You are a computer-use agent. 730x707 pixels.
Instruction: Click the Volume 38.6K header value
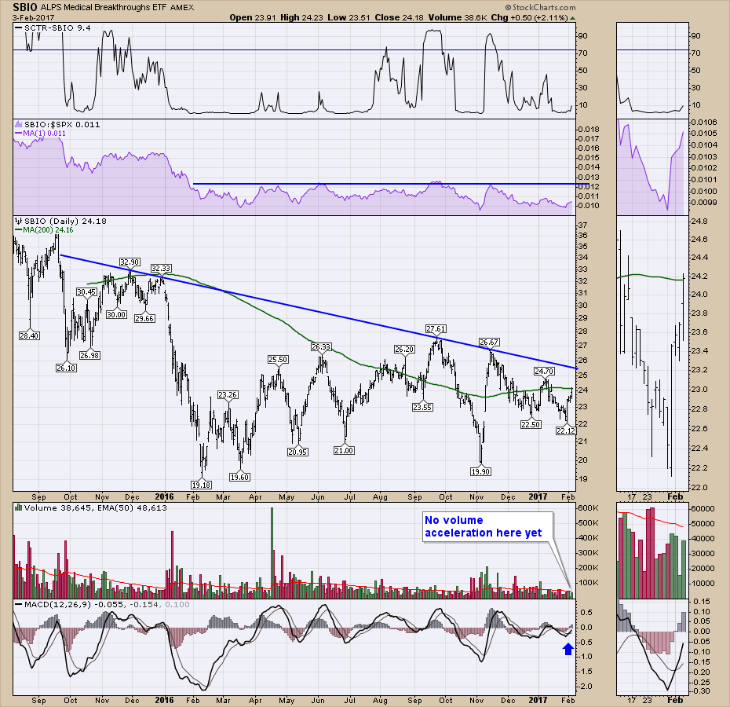(458, 18)
